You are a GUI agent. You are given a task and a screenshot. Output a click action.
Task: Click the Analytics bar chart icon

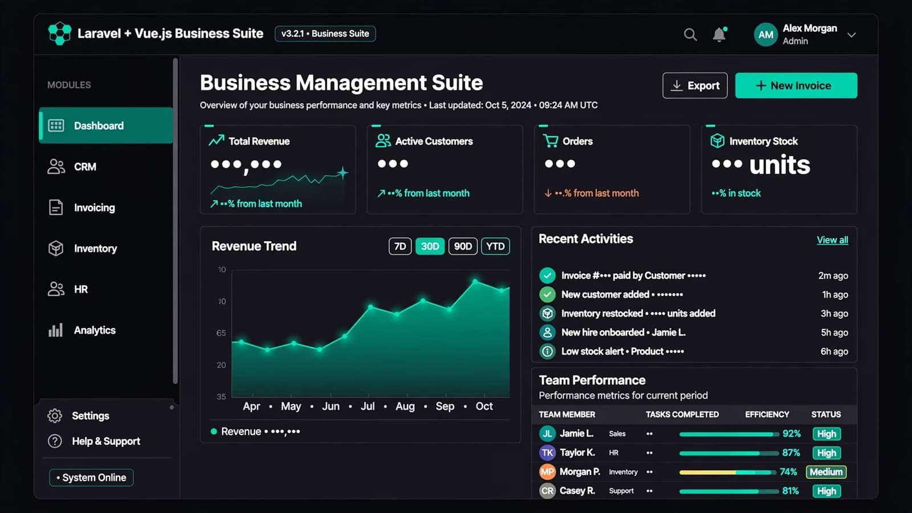56,330
